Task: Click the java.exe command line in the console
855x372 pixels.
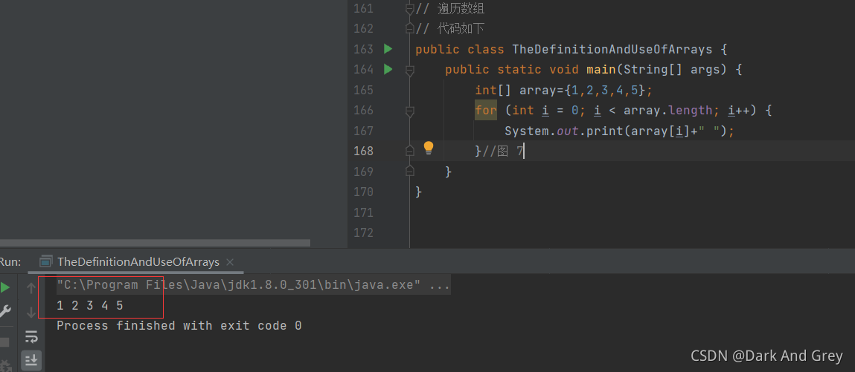Action: [254, 285]
